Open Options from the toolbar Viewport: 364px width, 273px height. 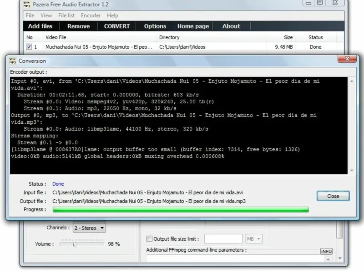click(155, 26)
